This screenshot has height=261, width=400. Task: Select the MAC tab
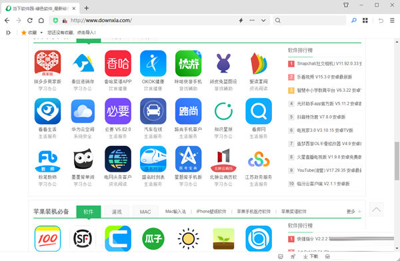(x=145, y=212)
